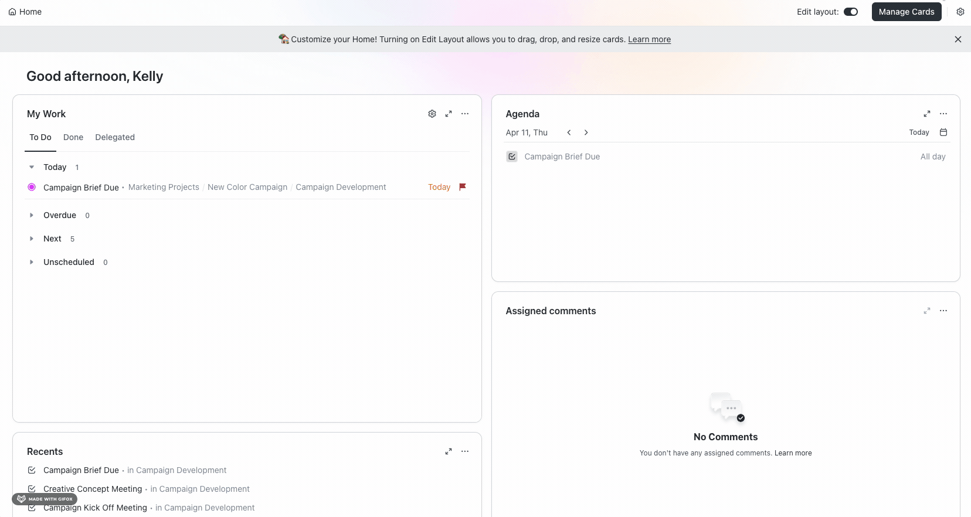Open Assigned comments more options menu

pos(943,311)
